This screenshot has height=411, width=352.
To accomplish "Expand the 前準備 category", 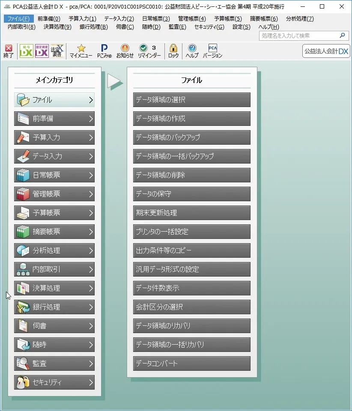I will point(54,119).
